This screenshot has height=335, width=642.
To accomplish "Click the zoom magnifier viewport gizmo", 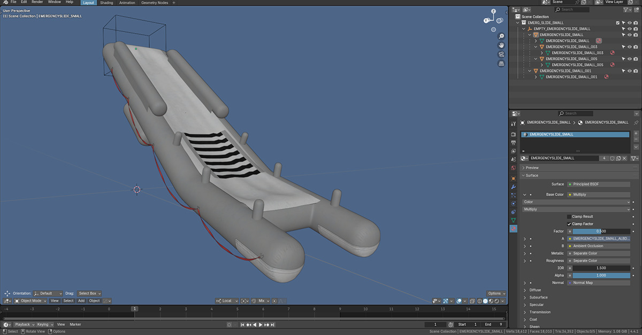I will (501, 36).
